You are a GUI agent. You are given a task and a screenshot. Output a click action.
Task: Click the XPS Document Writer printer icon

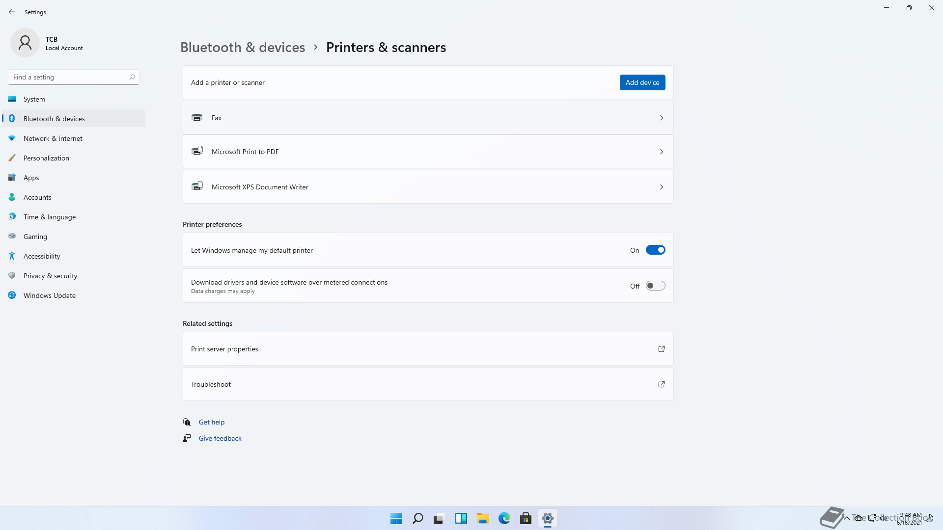(197, 186)
